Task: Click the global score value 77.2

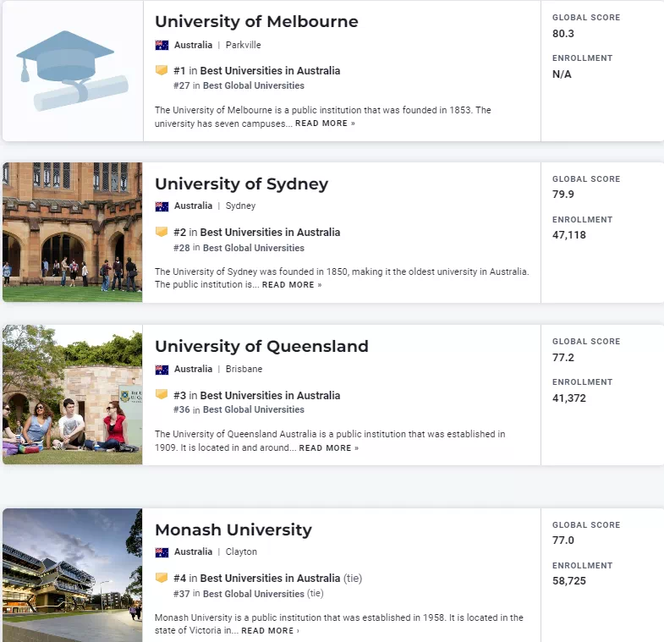Action: tap(563, 358)
